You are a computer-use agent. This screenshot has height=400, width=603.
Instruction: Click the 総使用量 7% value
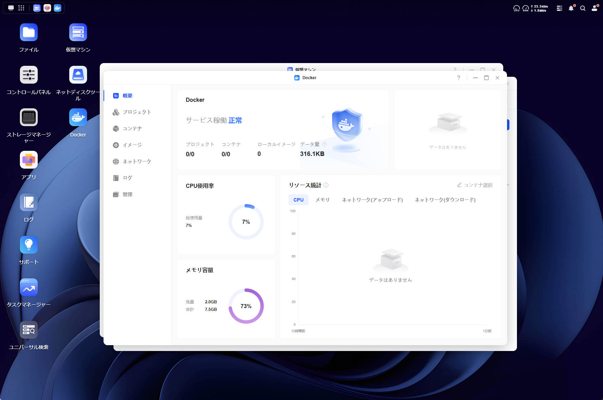[x=189, y=226]
